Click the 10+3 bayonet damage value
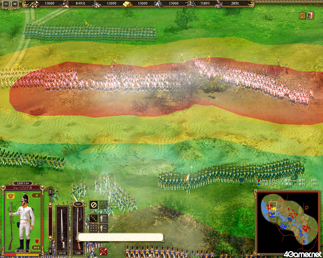This screenshot has height=258, width=323. click(x=62, y=253)
